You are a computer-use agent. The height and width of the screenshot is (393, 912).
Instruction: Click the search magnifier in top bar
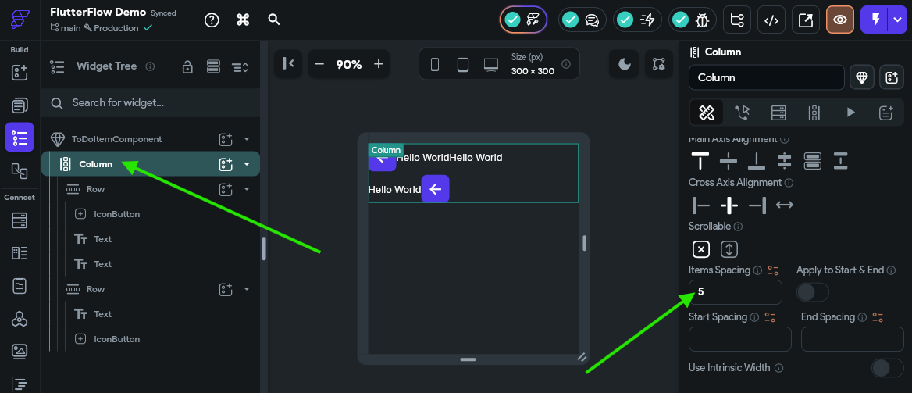pyautogui.click(x=274, y=20)
